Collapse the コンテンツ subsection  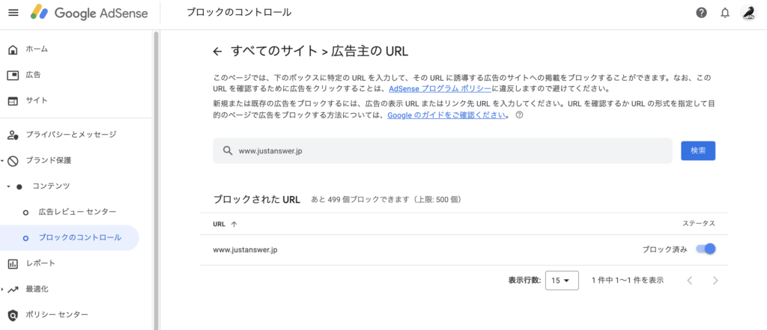pyautogui.click(x=8, y=186)
